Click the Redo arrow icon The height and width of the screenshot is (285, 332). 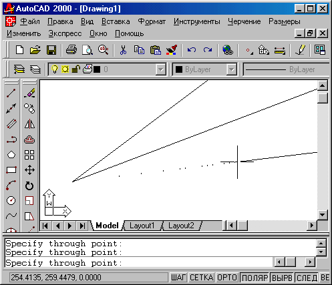pos(208,50)
